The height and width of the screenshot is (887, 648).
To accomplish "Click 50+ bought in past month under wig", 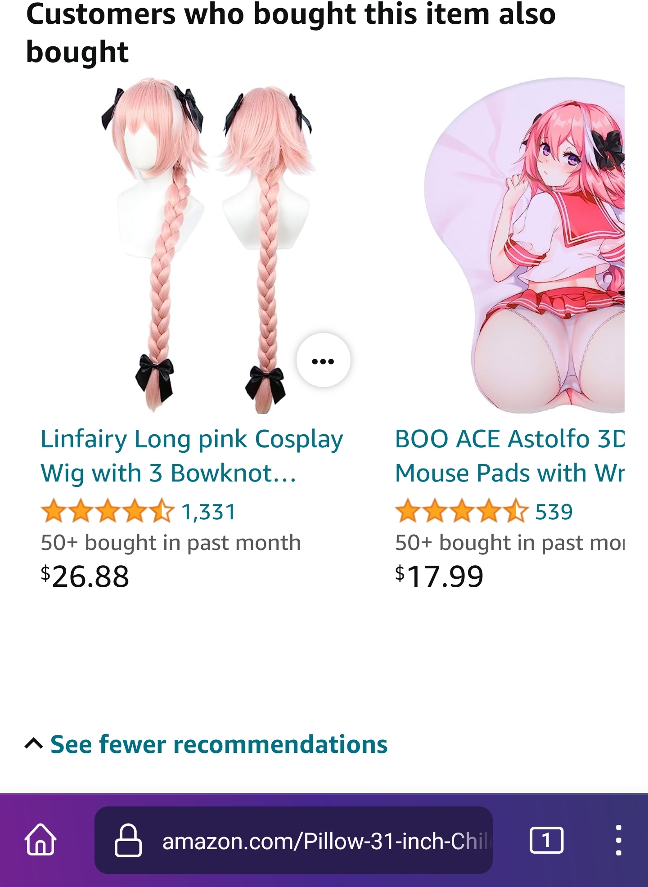I will click(171, 542).
